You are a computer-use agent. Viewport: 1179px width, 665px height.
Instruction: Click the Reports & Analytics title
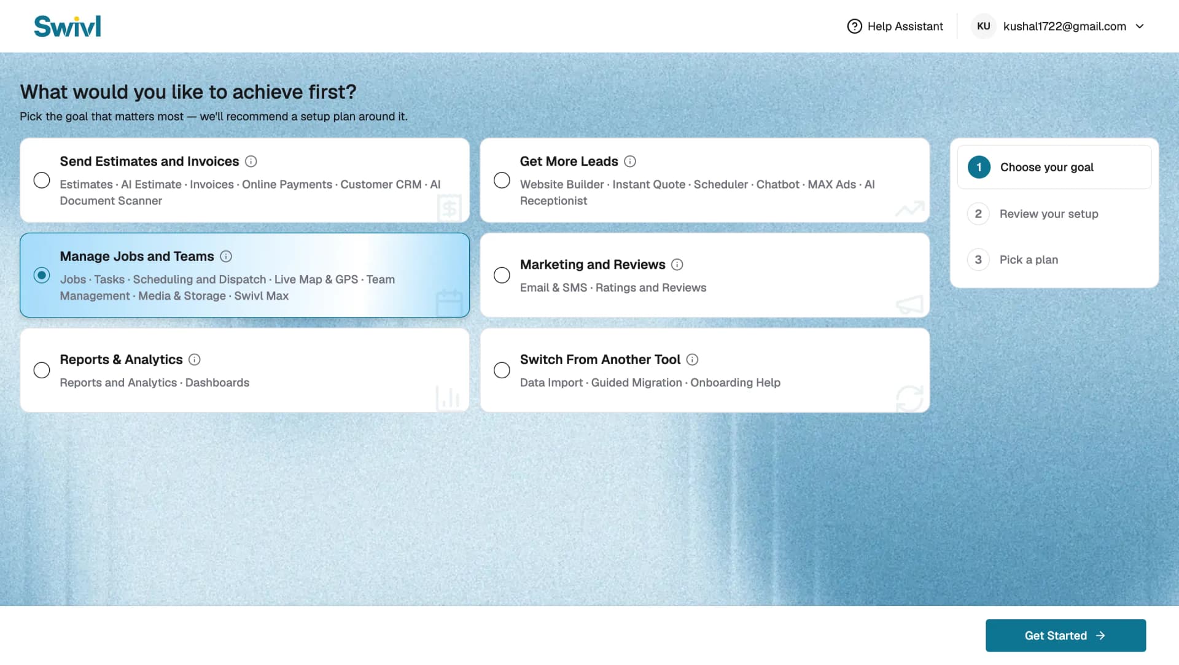[121, 360]
